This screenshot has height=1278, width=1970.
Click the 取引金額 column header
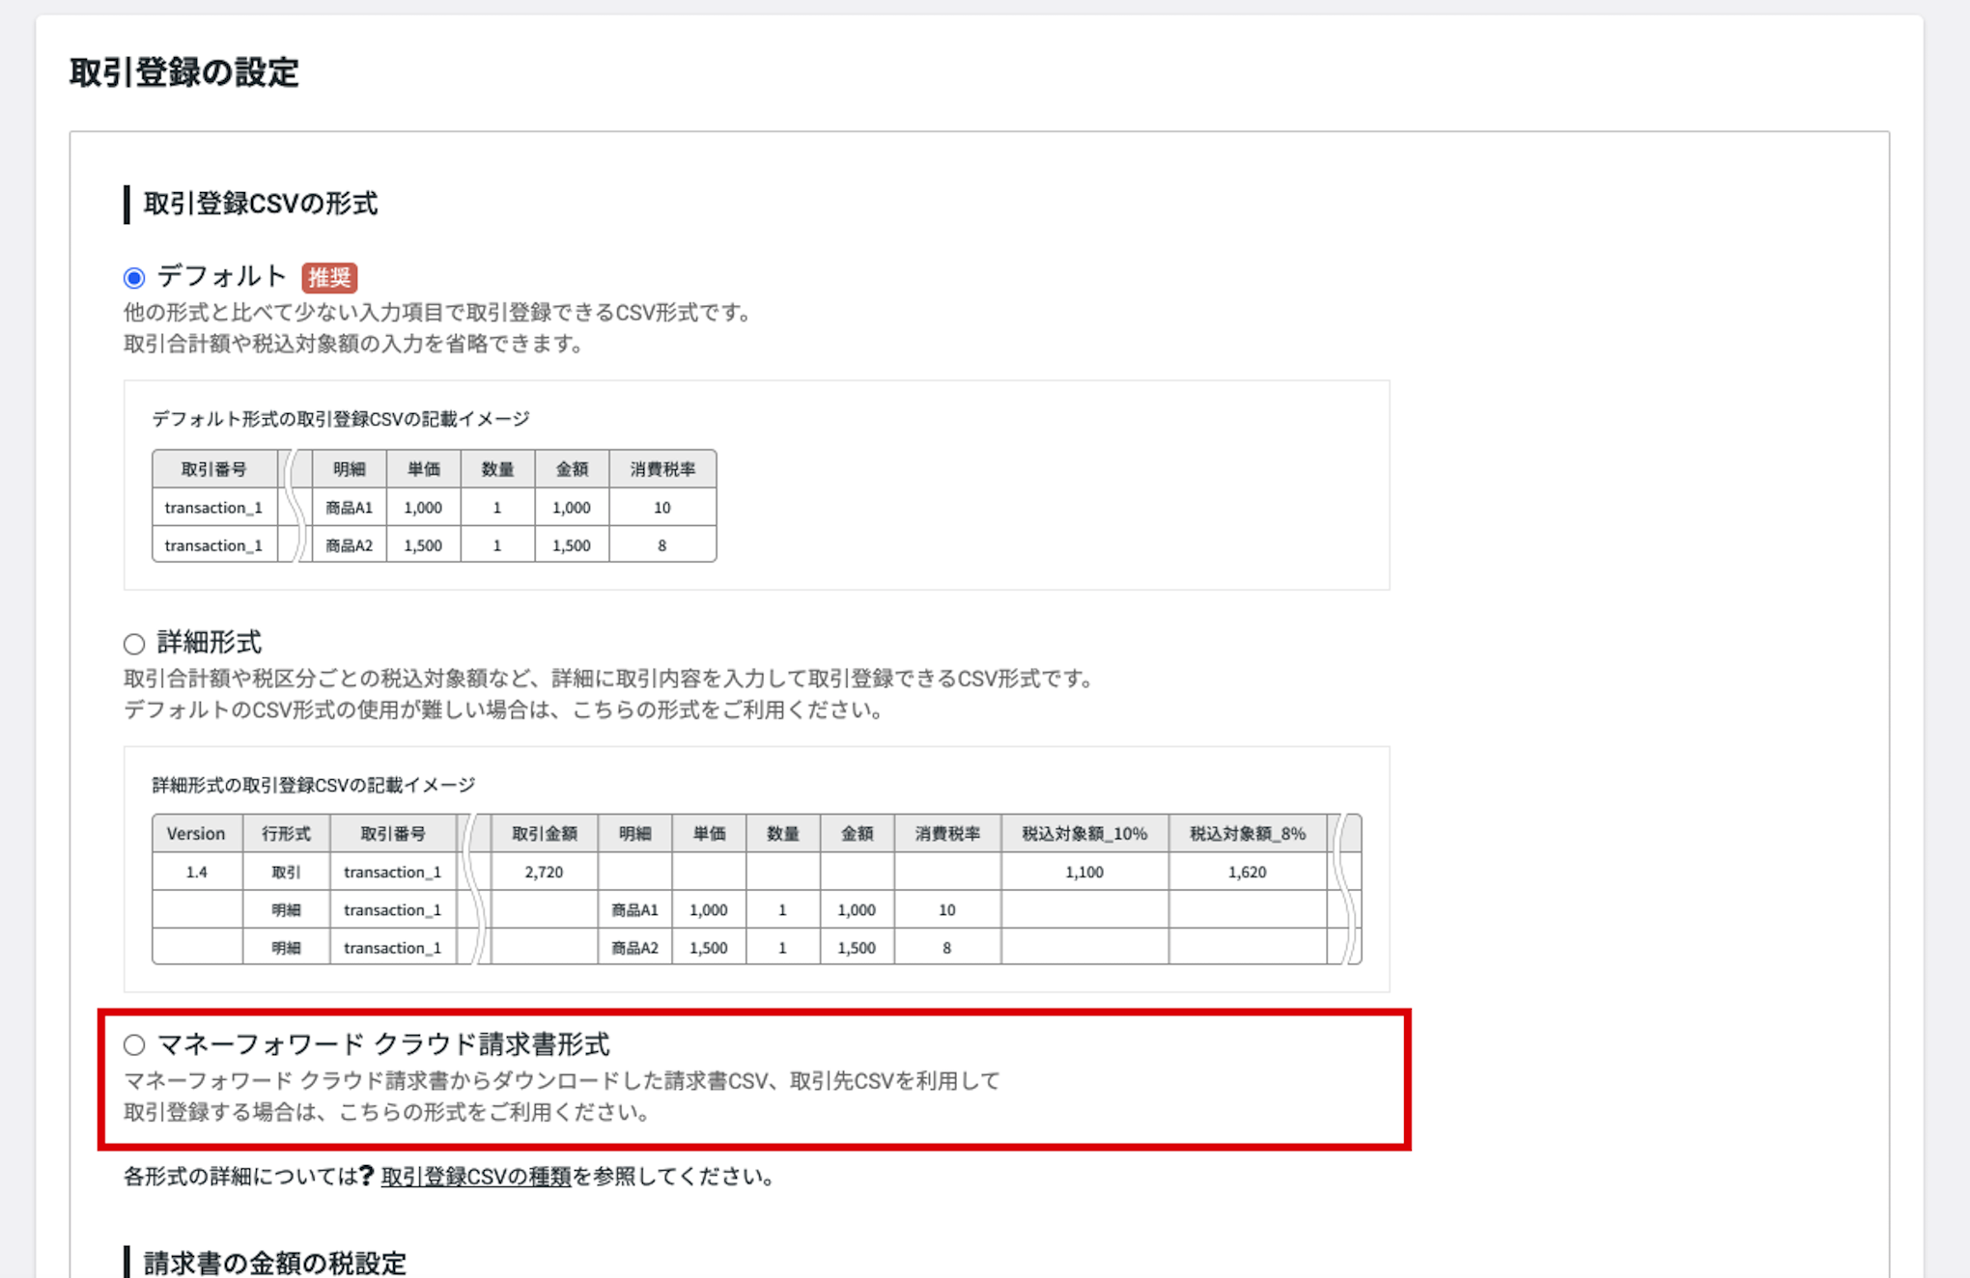tap(545, 833)
